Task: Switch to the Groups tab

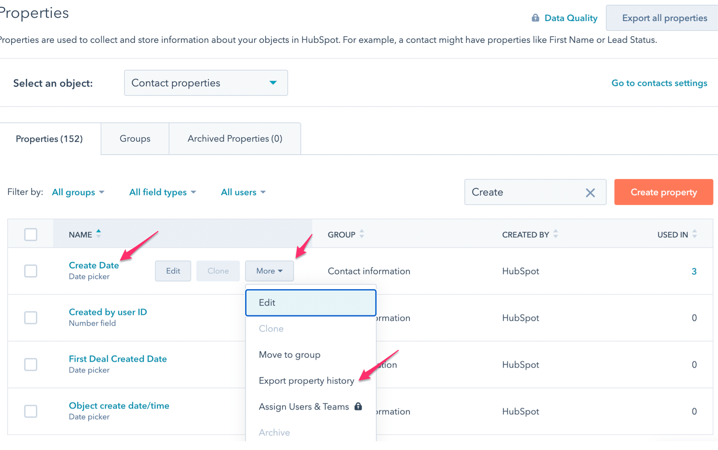Action: (x=135, y=139)
